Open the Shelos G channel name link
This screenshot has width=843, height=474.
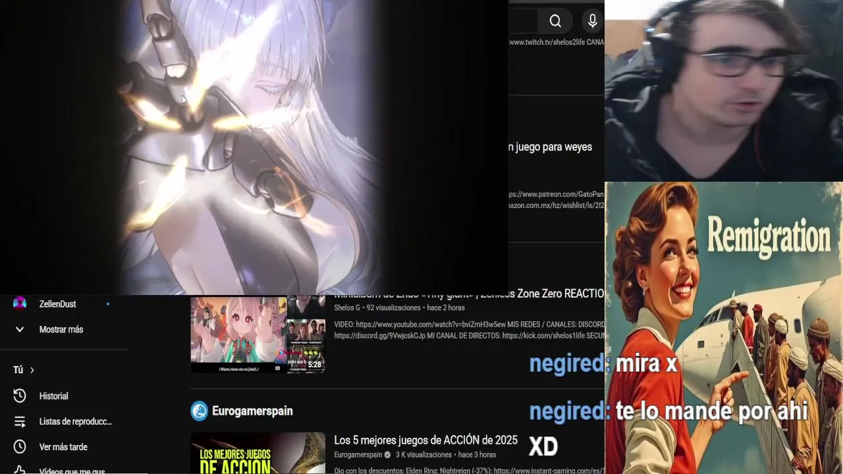click(347, 307)
